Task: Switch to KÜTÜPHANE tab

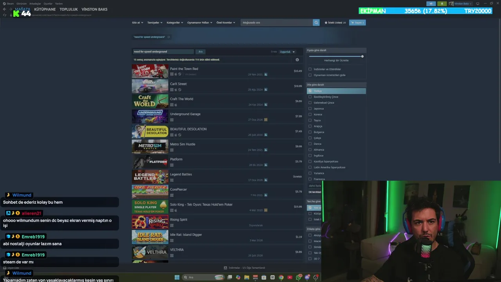Action: (x=45, y=9)
